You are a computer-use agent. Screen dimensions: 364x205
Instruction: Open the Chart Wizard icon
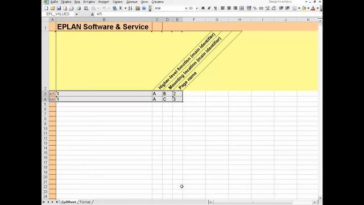coord(138,9)
